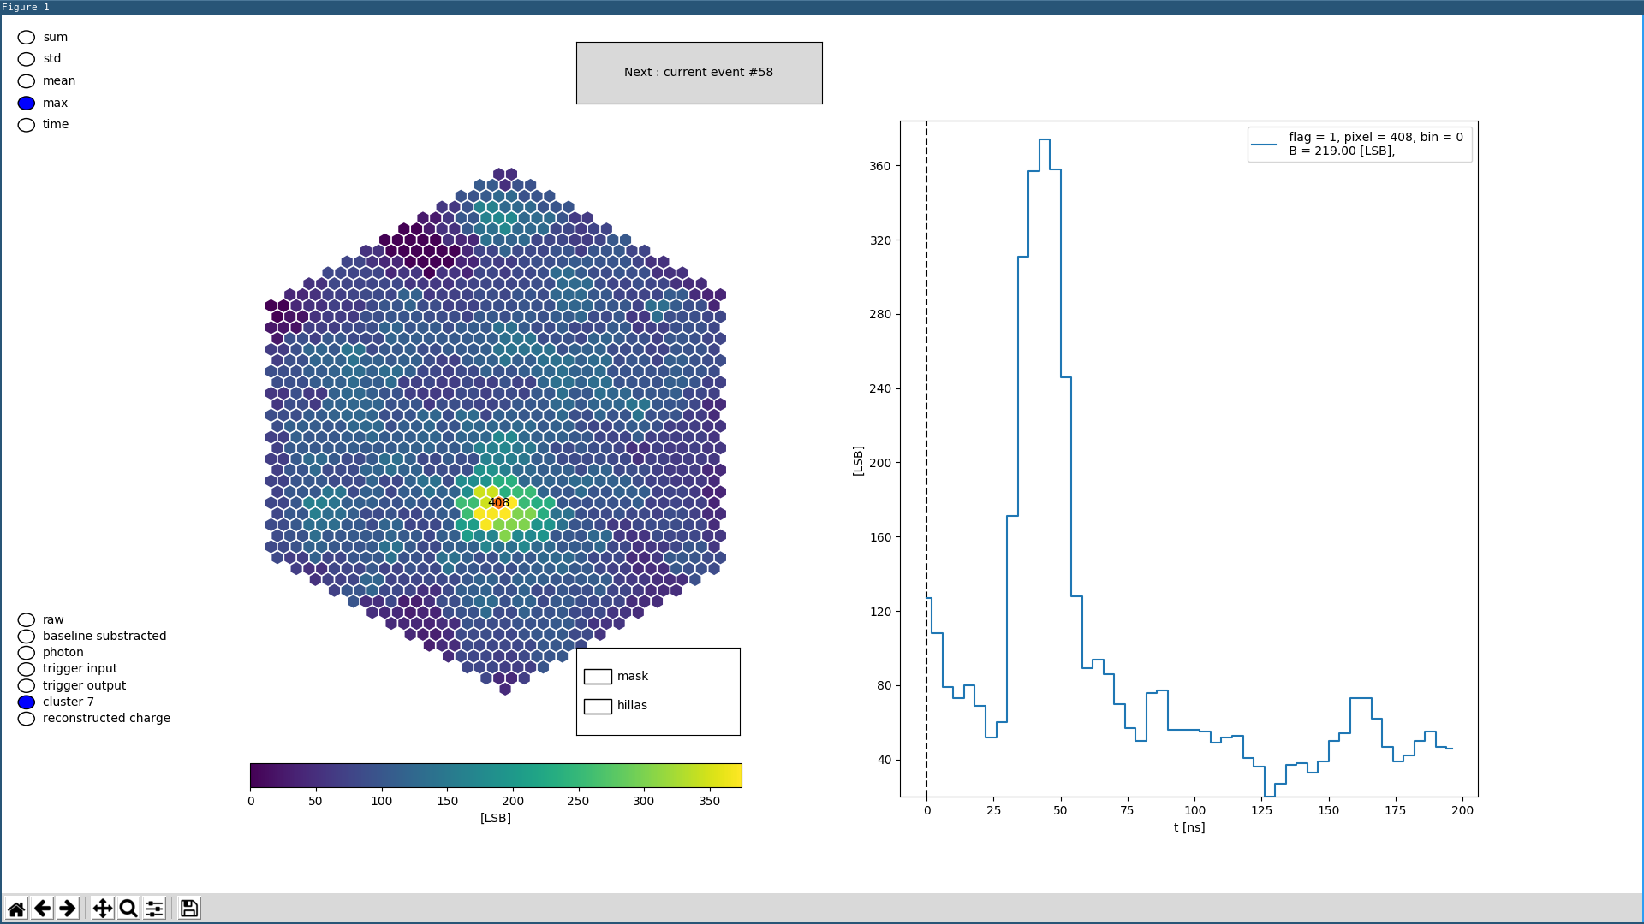Save the figure with floppy disk icon
This screenshot has height=924, width=1644.
(189, 908)
